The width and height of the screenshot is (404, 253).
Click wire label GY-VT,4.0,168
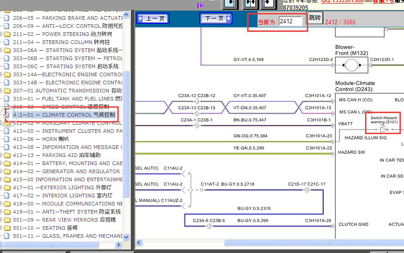pyautogui.click(x=249, y=60)
